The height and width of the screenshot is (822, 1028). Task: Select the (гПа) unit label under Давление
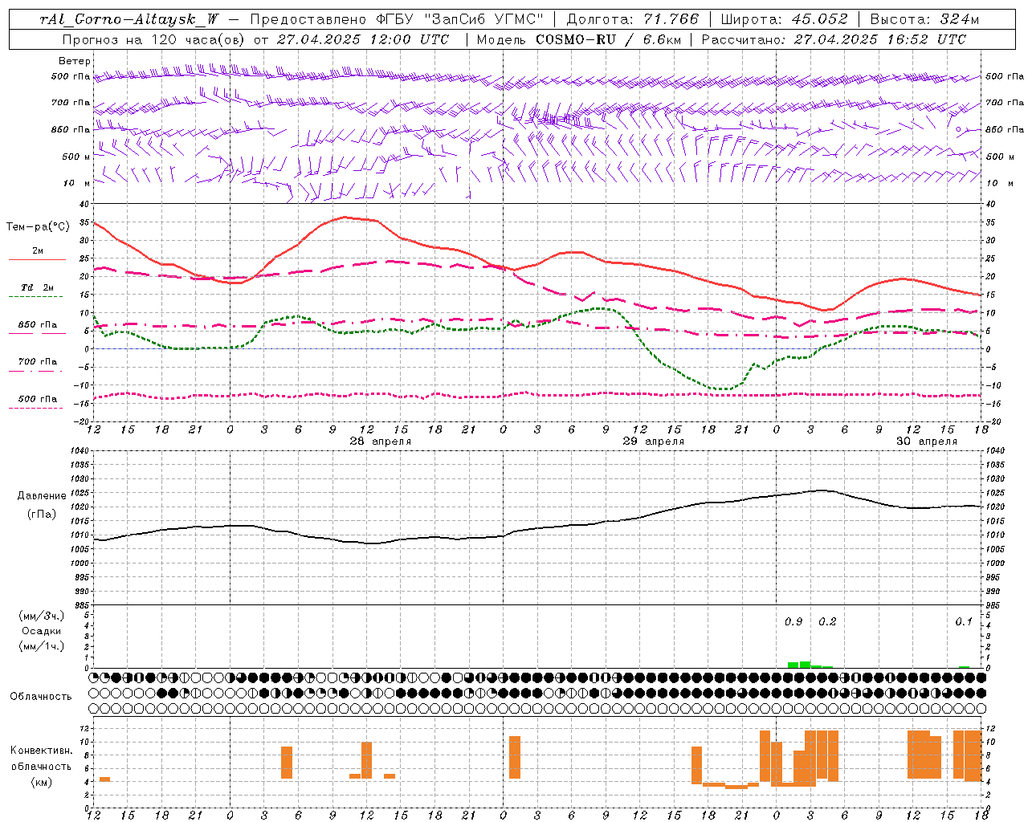click(x=41, y=515)
